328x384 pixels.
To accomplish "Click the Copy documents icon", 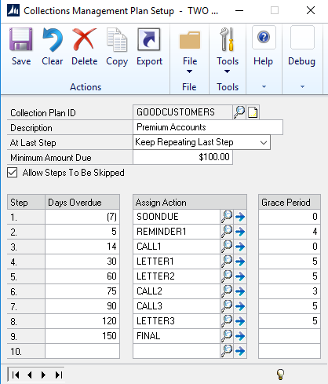I will 117,40.
